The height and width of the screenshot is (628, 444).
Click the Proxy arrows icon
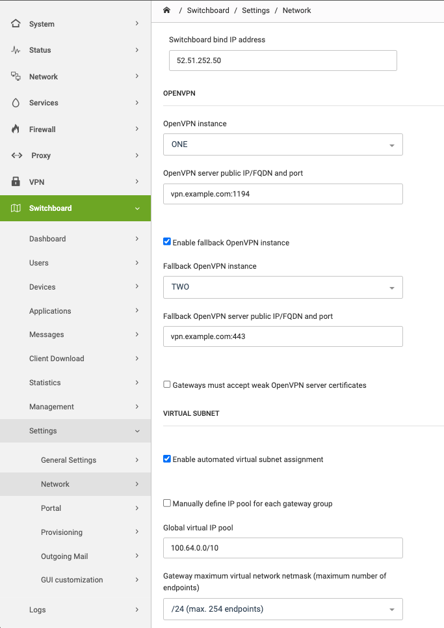[17, 156]
